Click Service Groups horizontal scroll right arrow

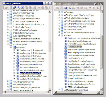99,92
